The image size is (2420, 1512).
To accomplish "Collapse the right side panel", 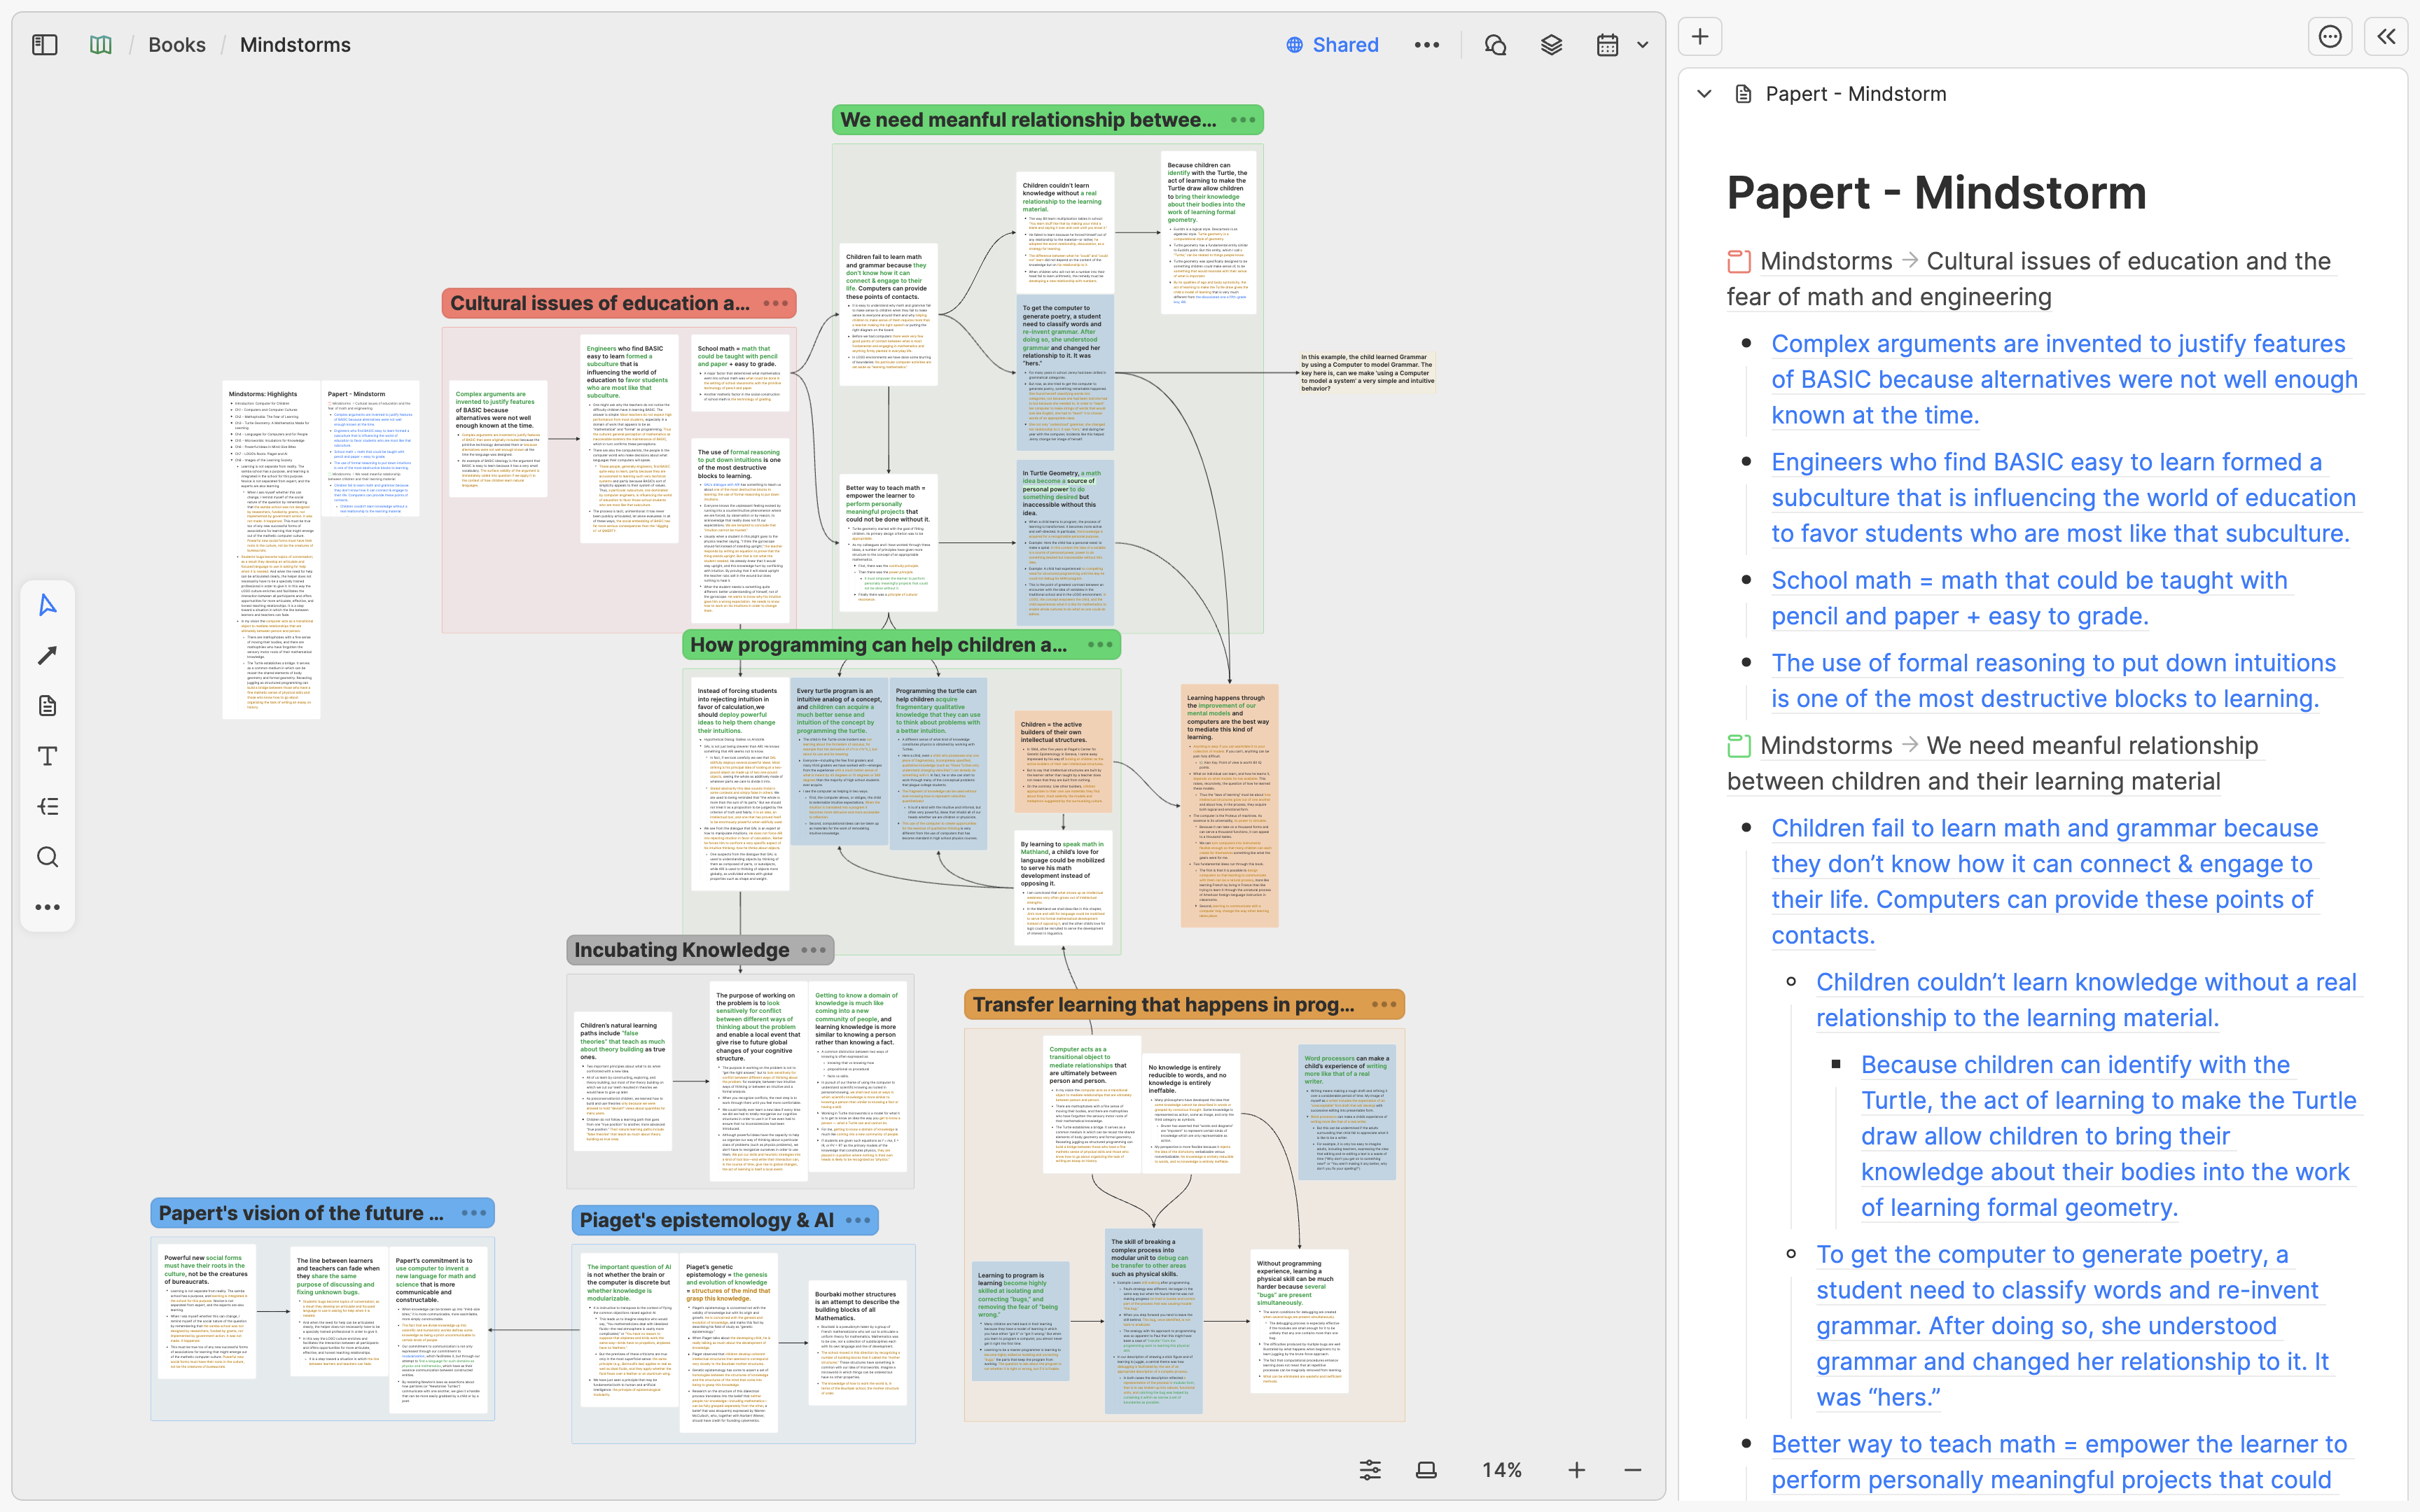I will coord(2386,37).
